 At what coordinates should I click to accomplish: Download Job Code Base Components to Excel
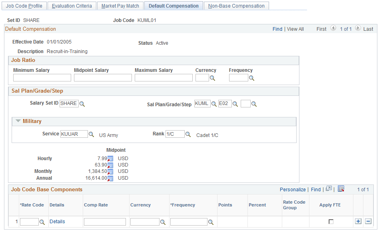341,188
